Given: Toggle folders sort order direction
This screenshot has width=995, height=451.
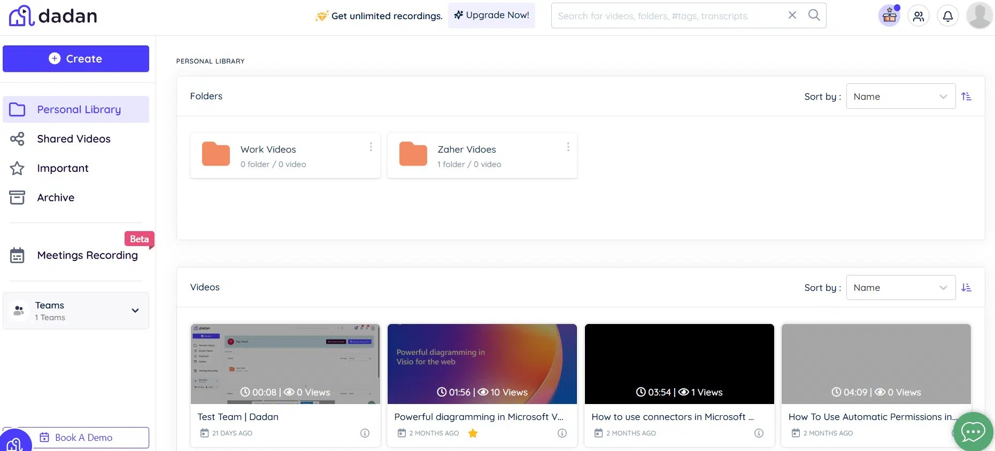Looking at the screenshot, I should (966, 97).
